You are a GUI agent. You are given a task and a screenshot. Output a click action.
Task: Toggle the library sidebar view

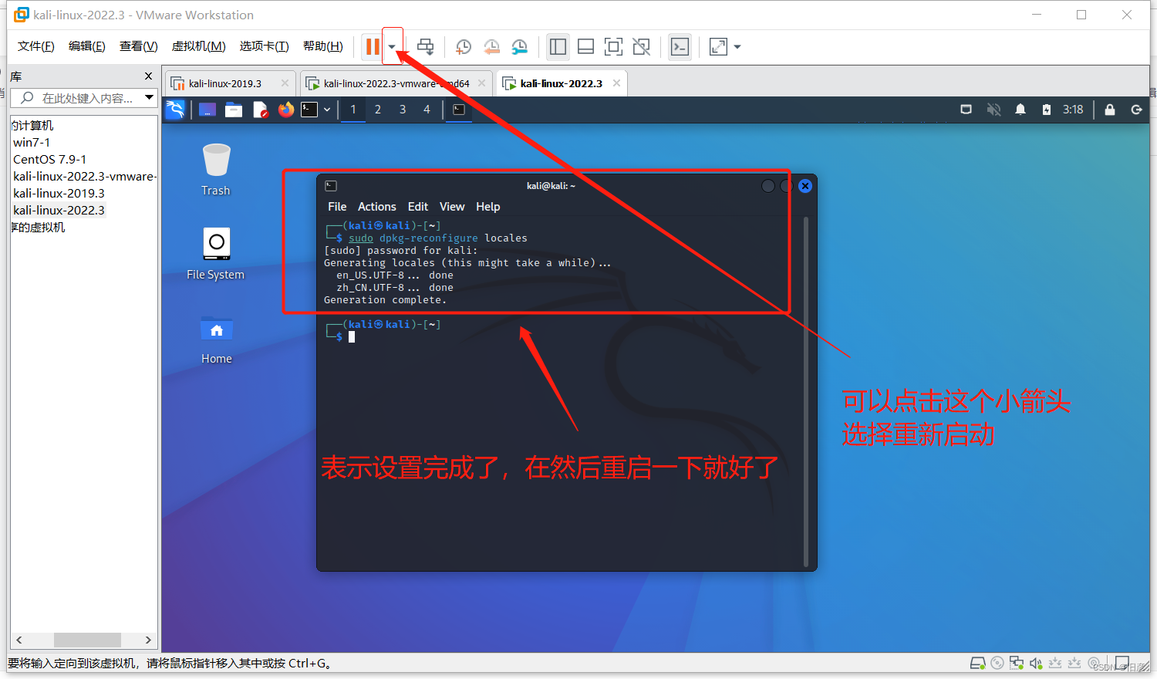(x=558, y=46)
